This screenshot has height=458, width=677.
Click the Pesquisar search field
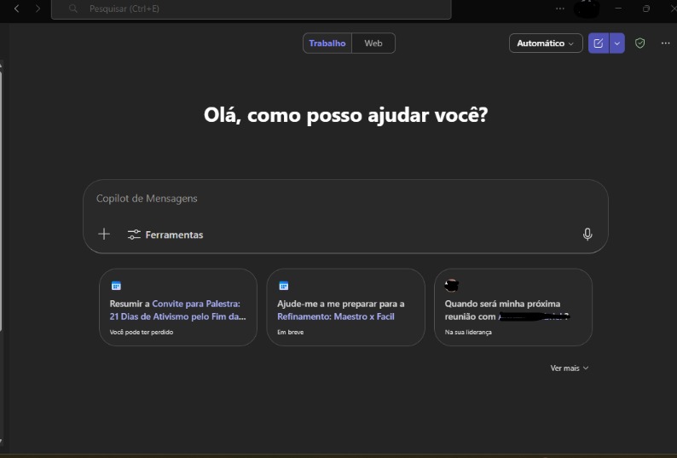click(252, 9)
